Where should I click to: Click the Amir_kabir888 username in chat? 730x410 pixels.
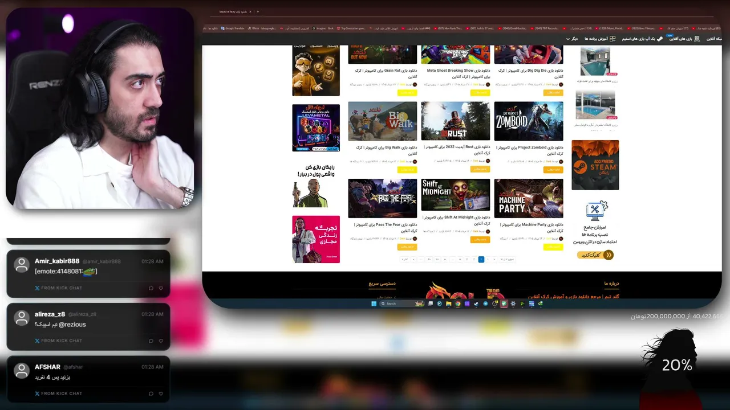(57, 261)
